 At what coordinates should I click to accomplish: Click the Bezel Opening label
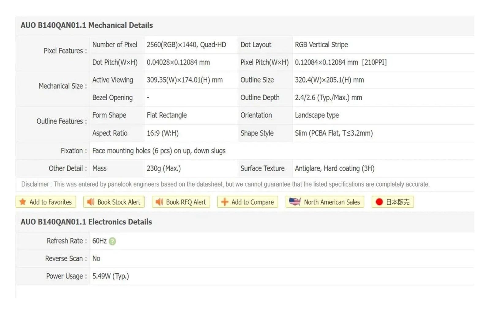coord(112,98)
